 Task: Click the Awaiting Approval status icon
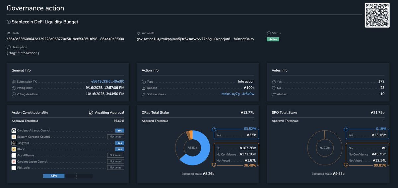click(x=91, y=113)
